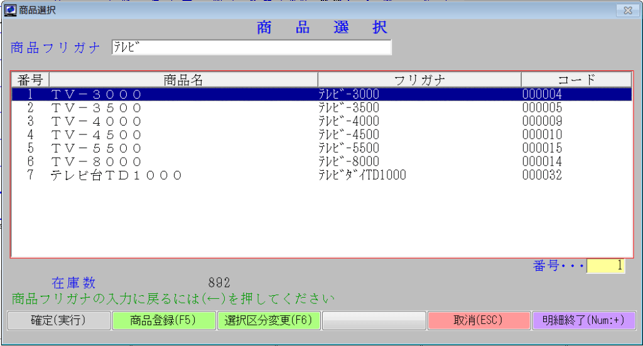Click the 商品フリガナ label

coord(55,48)
